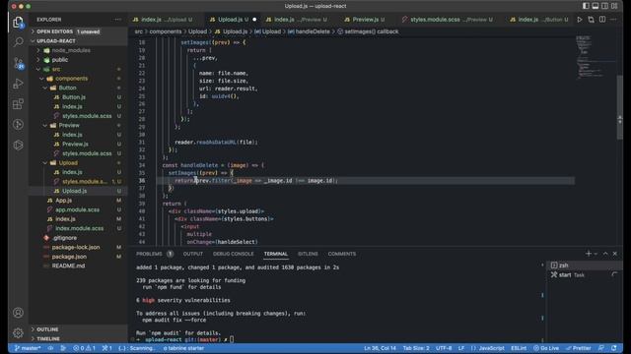
Task: Open launch profile dropdown next to plus
Action: click(596, 254)
